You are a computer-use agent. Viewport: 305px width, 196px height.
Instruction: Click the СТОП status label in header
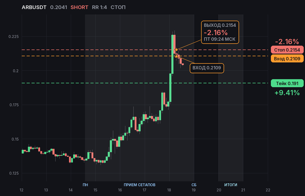[x=118, y=7]
